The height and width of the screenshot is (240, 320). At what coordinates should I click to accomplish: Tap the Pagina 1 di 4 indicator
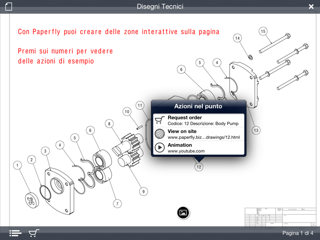tap(298, 233)
